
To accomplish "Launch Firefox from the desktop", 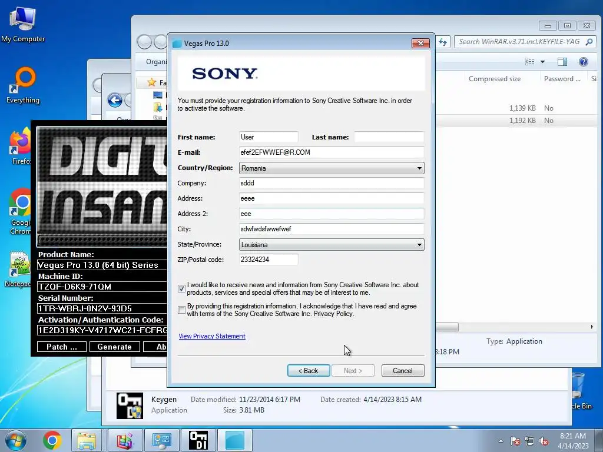I will tap(20, 147).
